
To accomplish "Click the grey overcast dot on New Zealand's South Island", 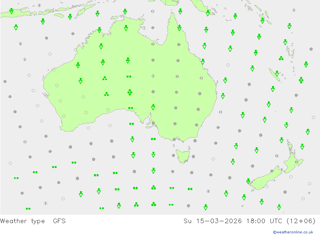I will click(x=272, y=171).
